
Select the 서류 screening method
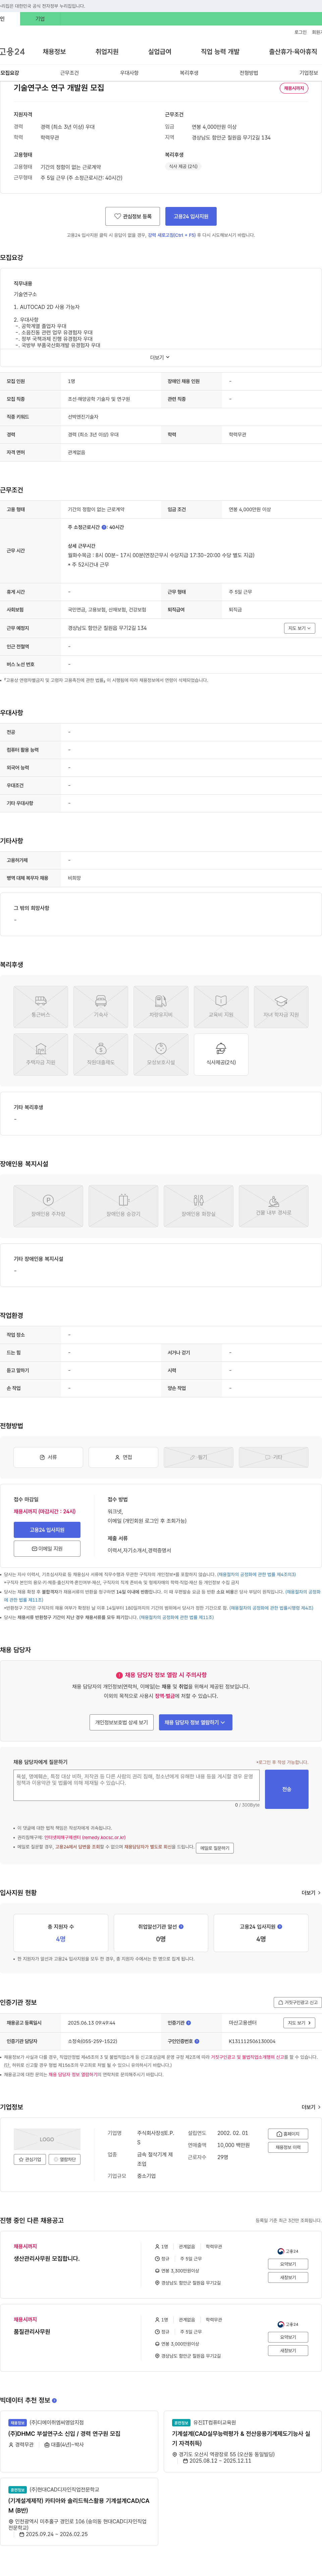(x=48, y=1457)
